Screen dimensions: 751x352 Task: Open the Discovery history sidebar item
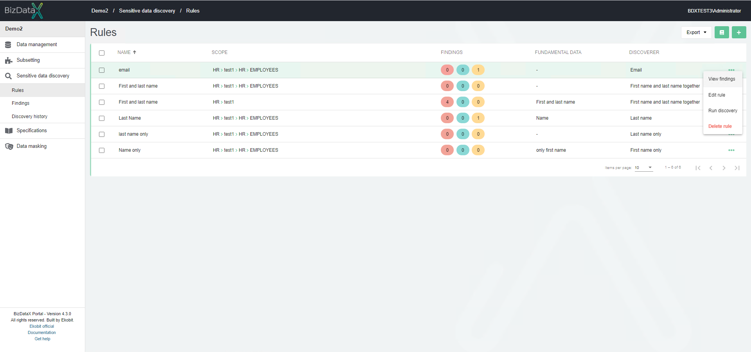(42, 117)
